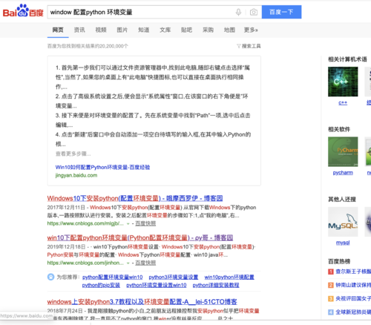Open win10下配置python环境变量 py哥 result
371x325 pixels.
[140, 238]
